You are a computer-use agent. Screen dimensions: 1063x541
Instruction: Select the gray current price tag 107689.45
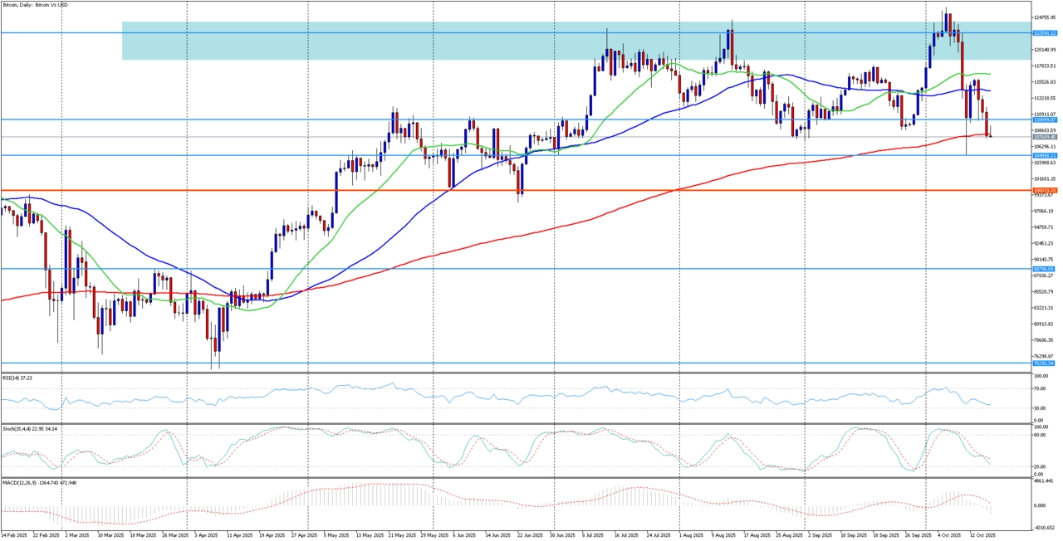tap(1044, 137)
